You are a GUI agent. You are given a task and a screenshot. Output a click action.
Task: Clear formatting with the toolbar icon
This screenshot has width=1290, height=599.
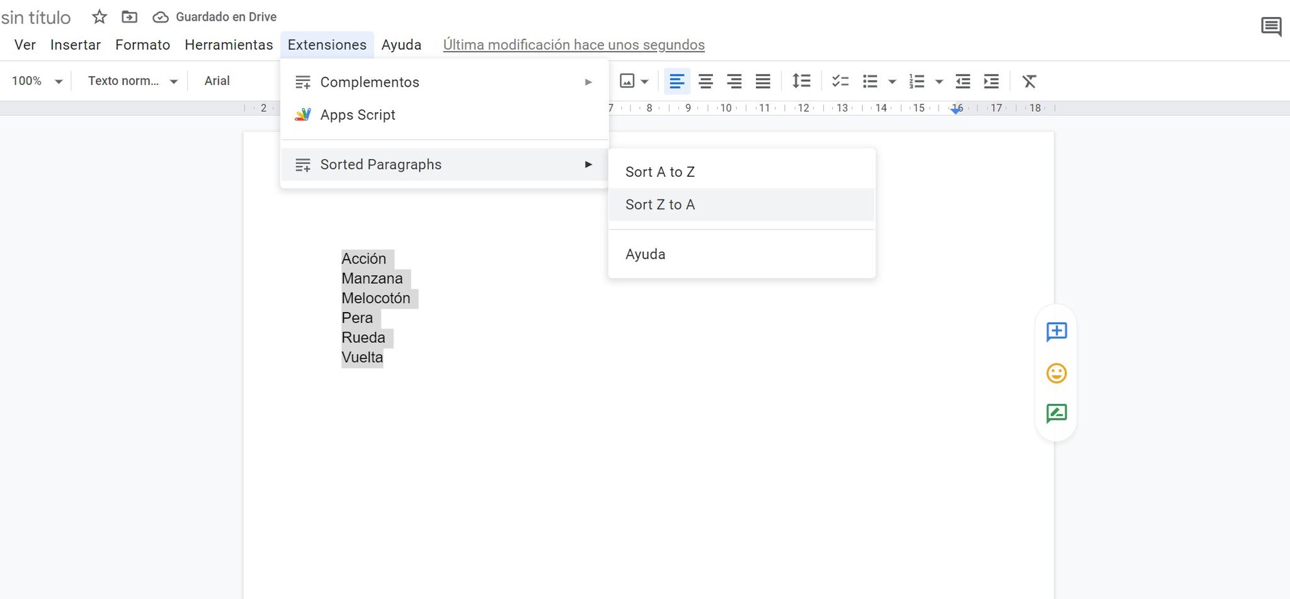tap(1029, 81)
